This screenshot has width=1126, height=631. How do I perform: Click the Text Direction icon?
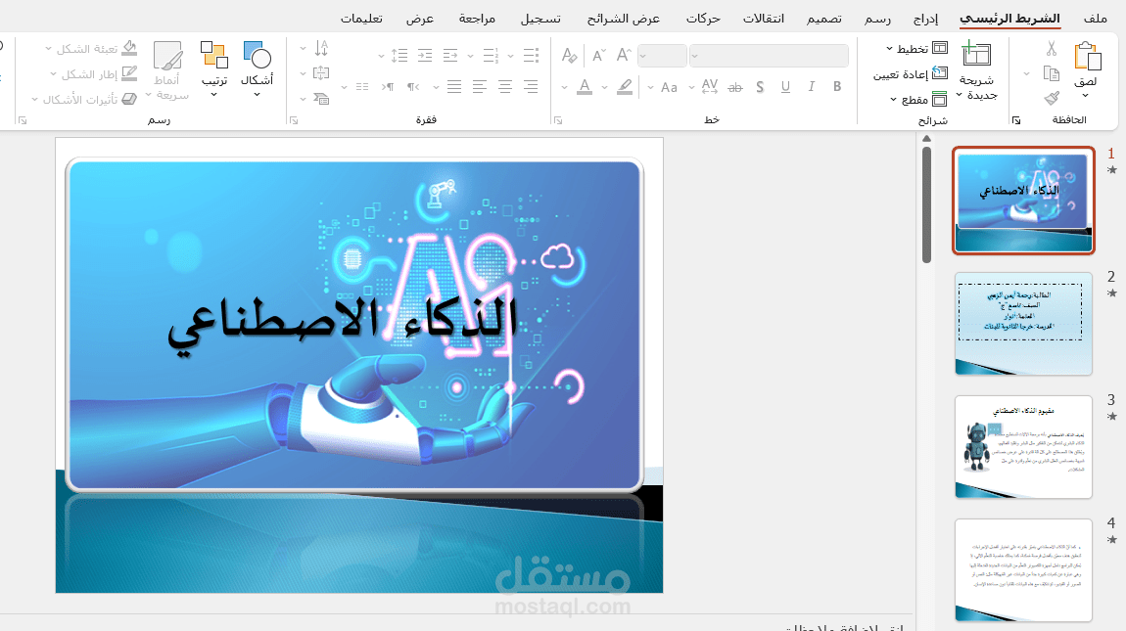point(321,48)
